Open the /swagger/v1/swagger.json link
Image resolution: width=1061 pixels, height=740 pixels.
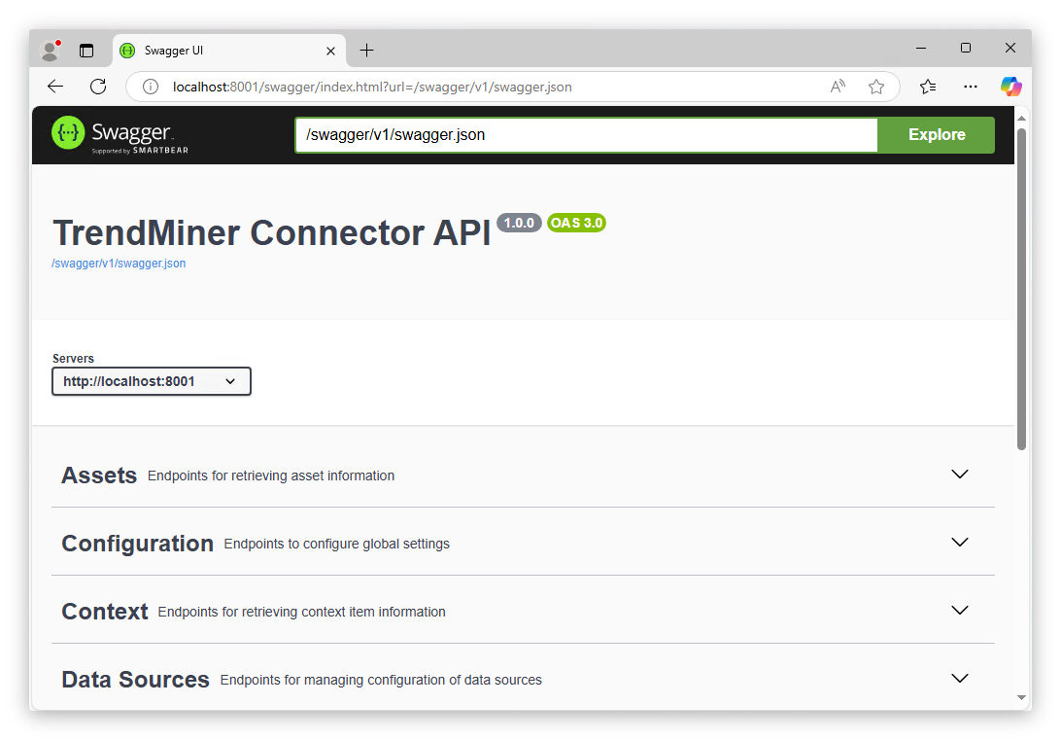pos(119,263)
